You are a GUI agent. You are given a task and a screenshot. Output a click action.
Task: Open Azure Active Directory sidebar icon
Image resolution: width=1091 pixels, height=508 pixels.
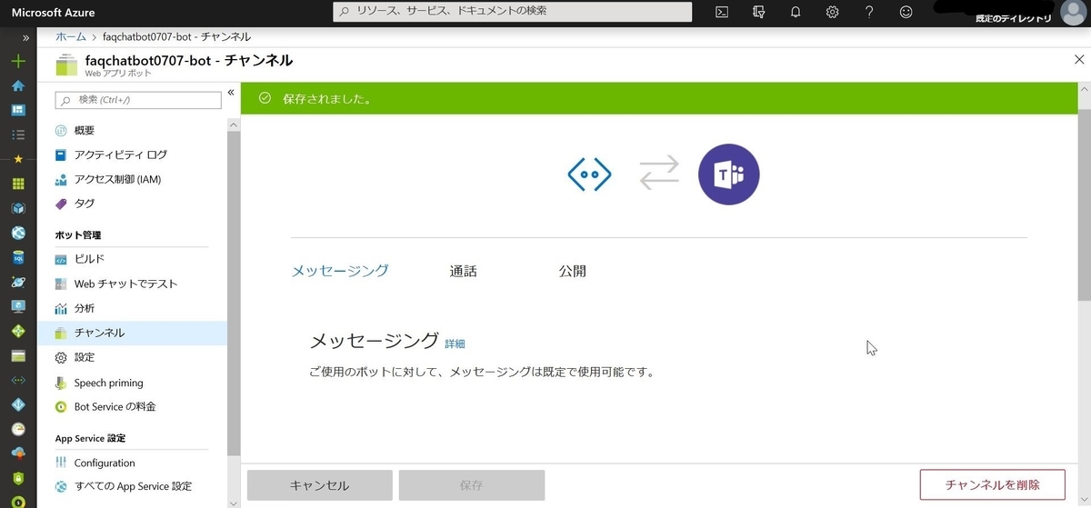[x=18, y=404]
